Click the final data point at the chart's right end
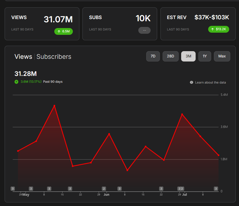The image size is (239, 206). tap(219, 155)
